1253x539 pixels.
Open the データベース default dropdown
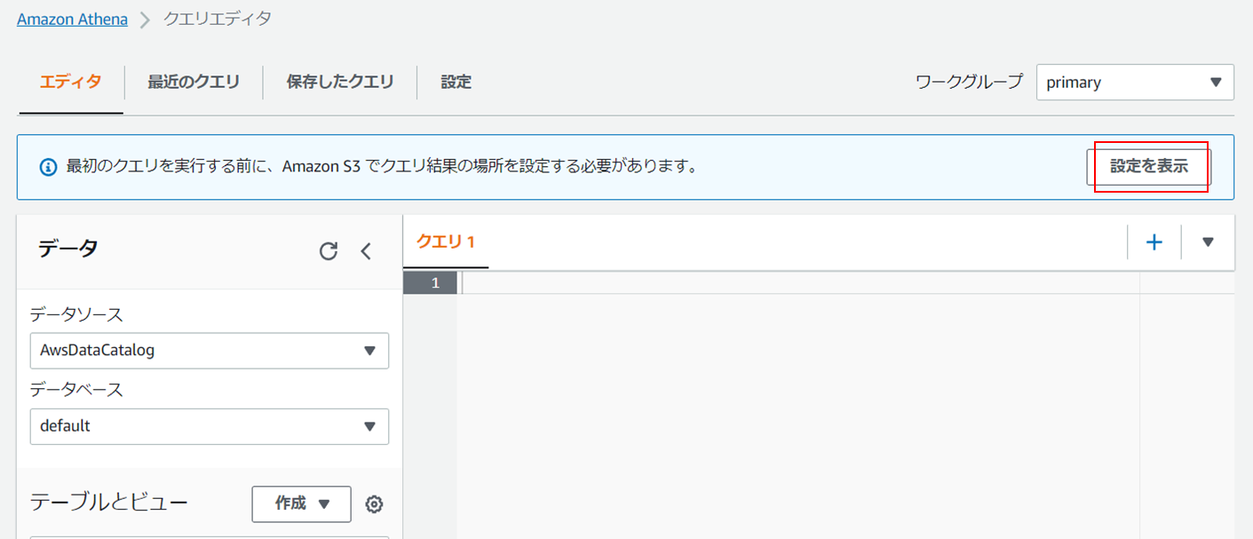pos(209,426)
